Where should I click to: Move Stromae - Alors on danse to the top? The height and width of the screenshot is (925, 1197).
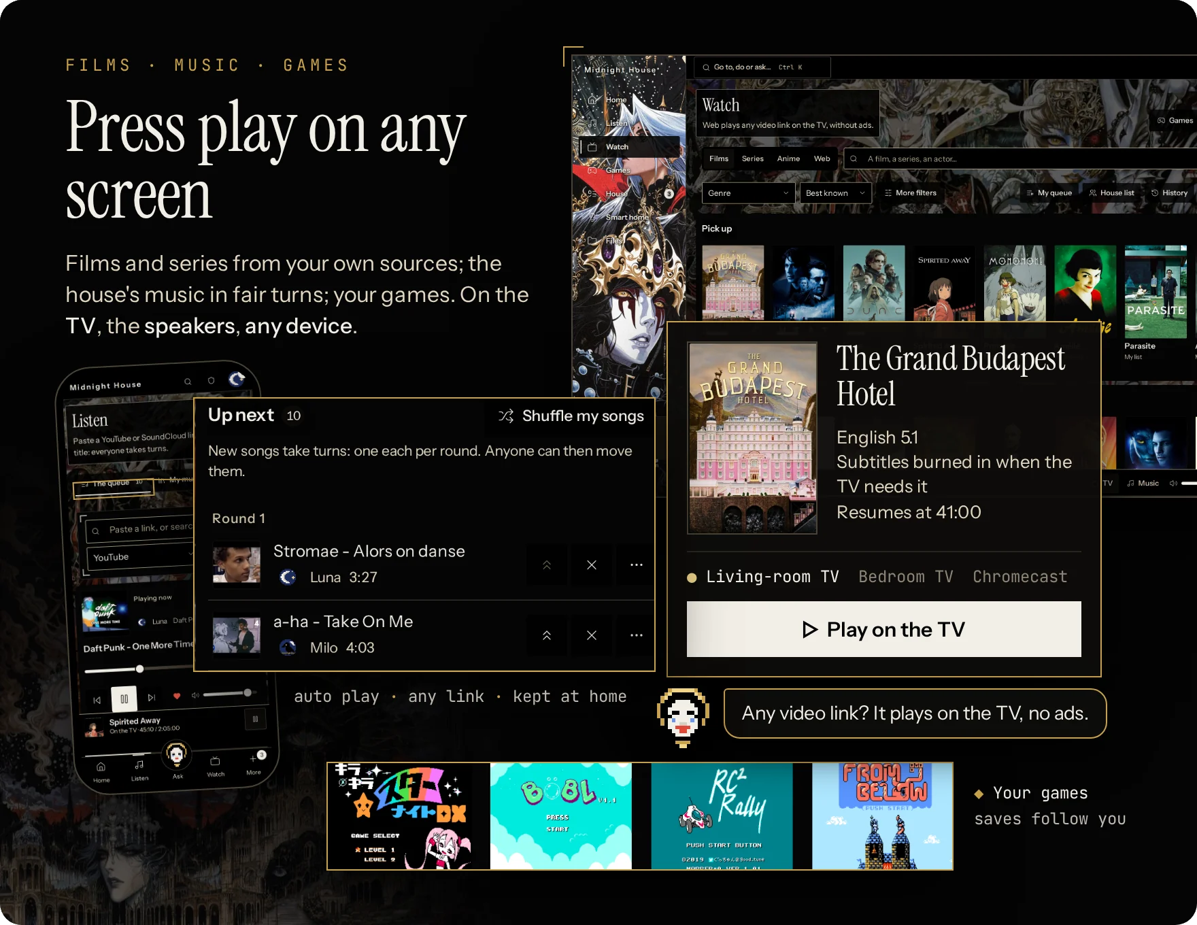547,565
